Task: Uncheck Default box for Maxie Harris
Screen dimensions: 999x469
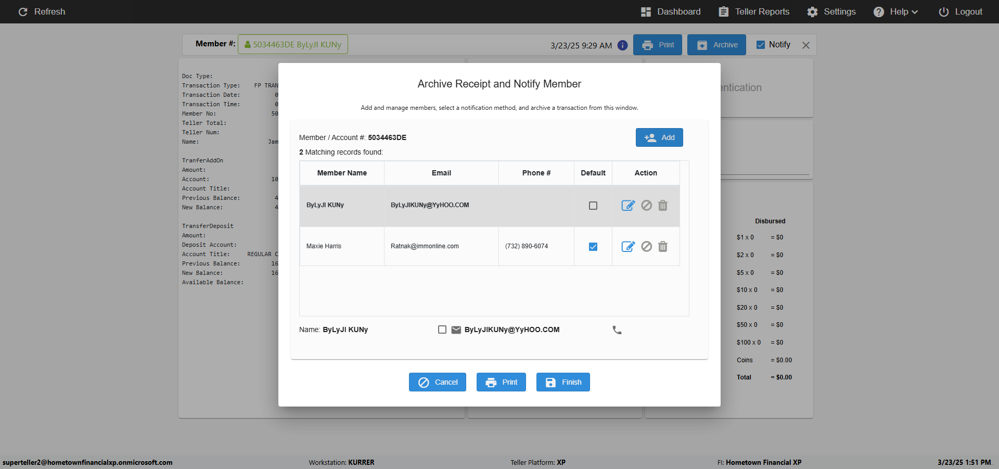Action: click(x=593, y=247)
